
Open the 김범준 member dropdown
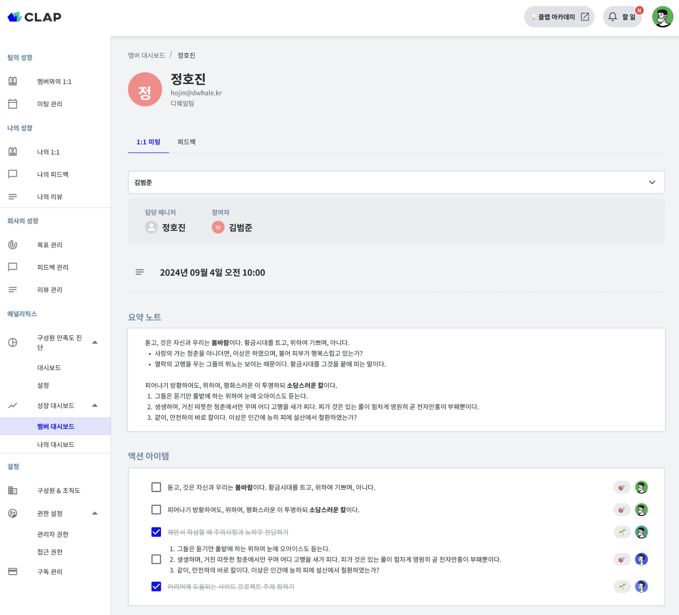coord(396,182)
